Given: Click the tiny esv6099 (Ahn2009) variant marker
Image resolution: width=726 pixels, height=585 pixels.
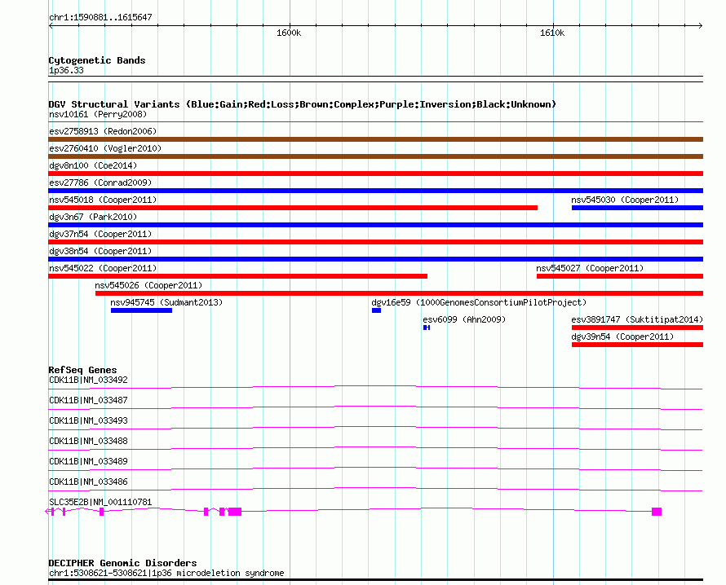Looking at the screenshot, I should pyautogui.click(x=426, y=328).
